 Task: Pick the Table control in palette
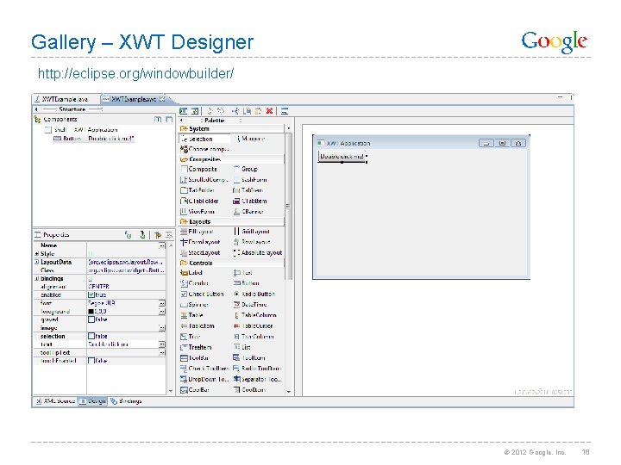coord(192,315)
